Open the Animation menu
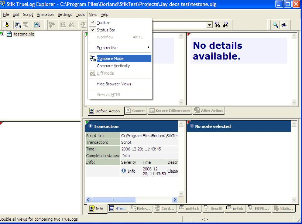 (x=45, y=14)
